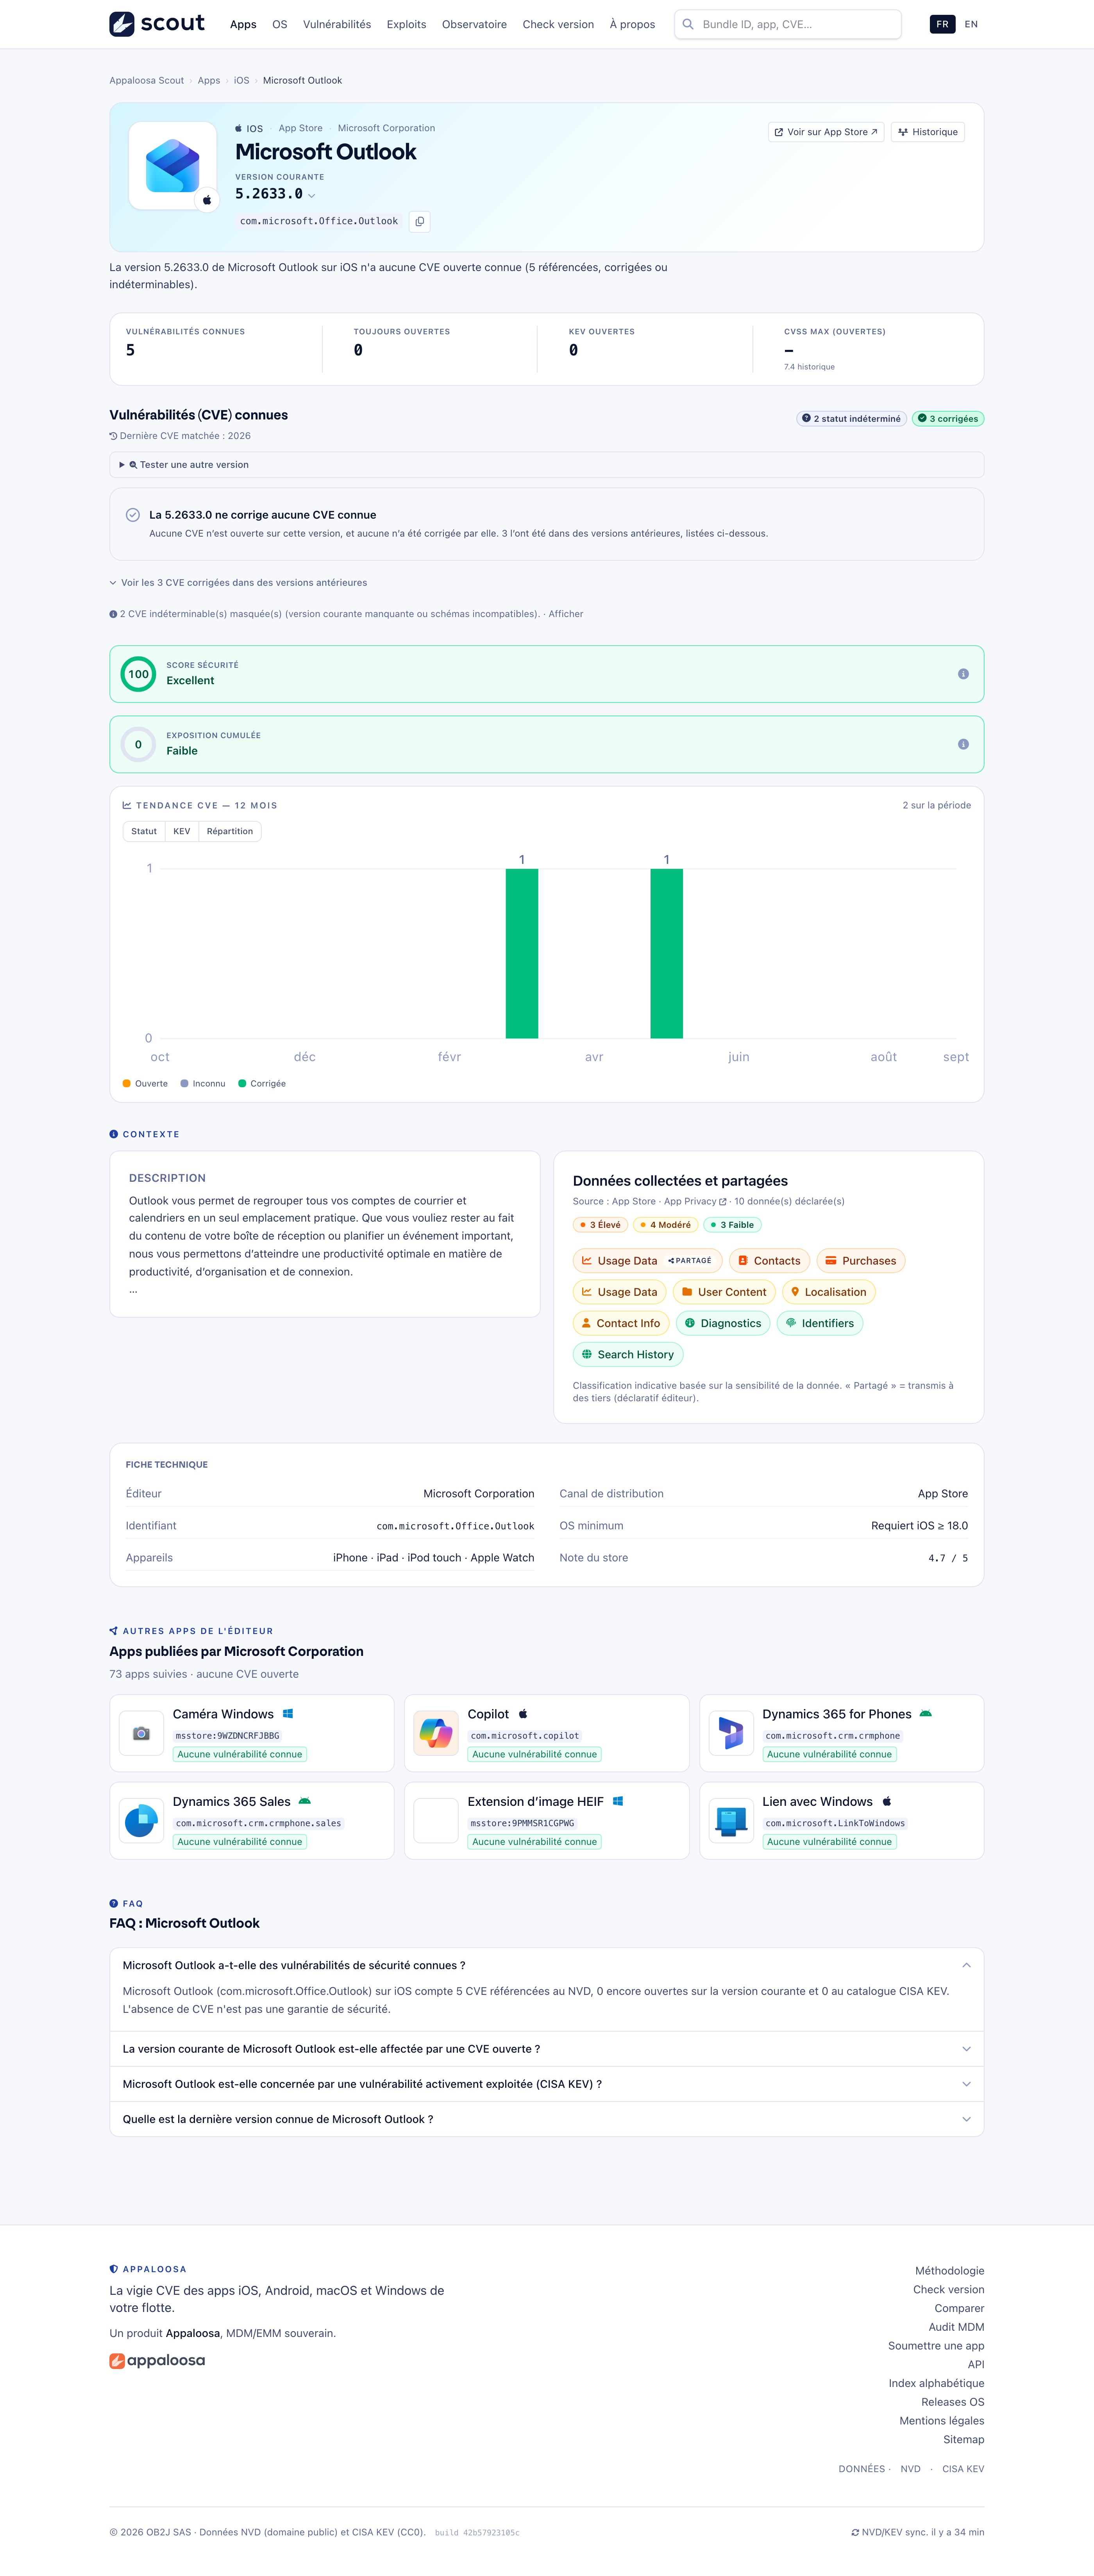
Task: Click the iOS breadcrumb link
Action: click(x=242, y=80)
